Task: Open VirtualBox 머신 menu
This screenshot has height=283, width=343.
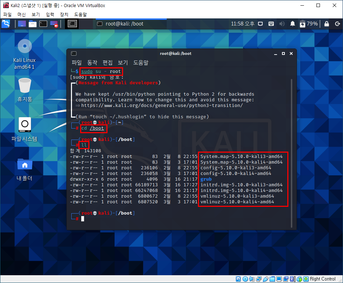Action: (22, 15)
